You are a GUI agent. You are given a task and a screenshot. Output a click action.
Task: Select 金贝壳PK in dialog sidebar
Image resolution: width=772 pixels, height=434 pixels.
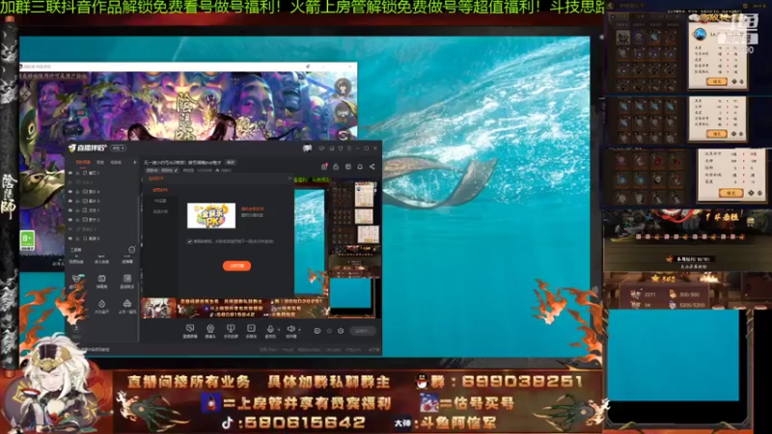point(160,190)
